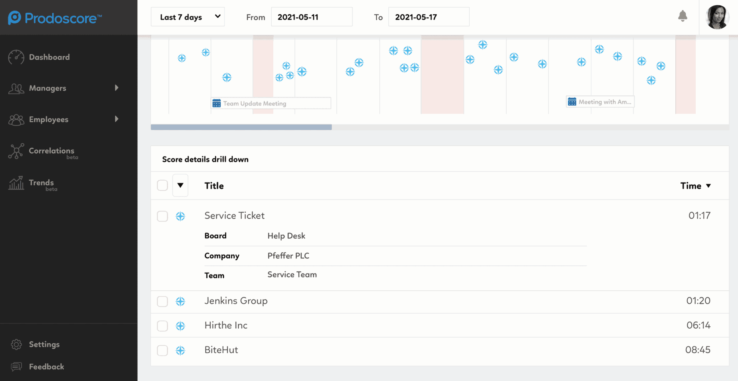Image resolution: width=738 pixels, height=381 pixels.
Task: Check the Service Ticket row checkbox
Action: coord(163,216)
